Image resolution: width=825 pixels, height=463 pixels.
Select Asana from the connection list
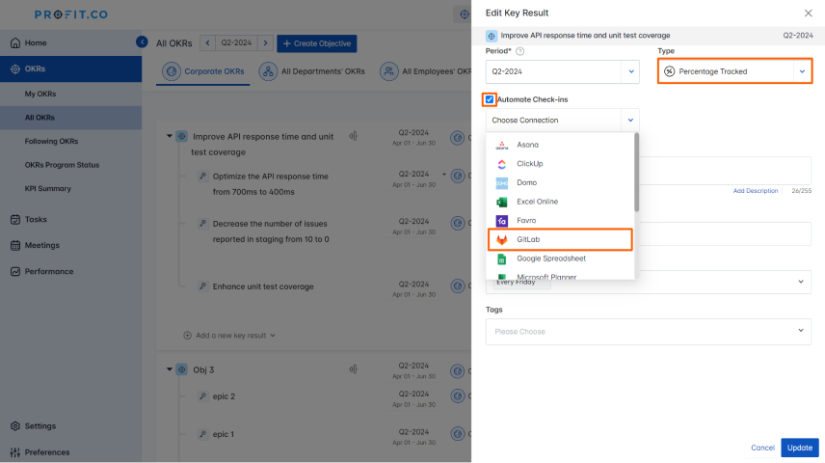point(560,145)
